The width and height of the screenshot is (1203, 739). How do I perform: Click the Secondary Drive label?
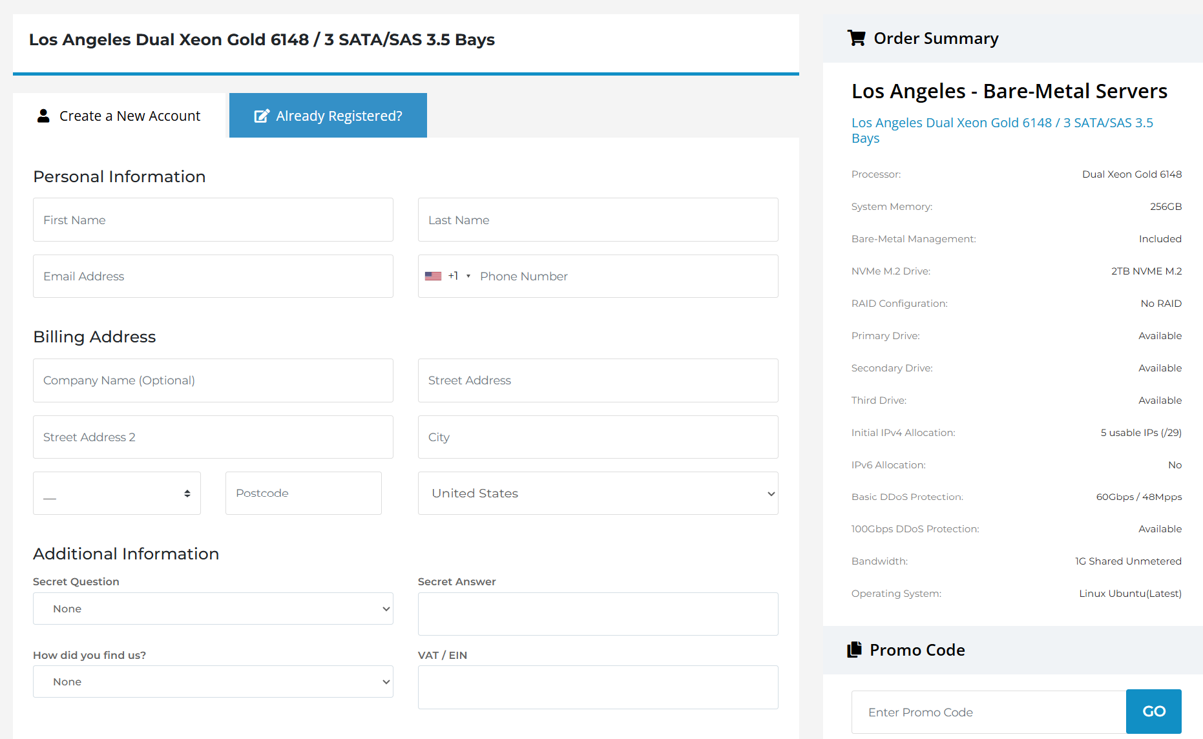(x=892, y=368)
